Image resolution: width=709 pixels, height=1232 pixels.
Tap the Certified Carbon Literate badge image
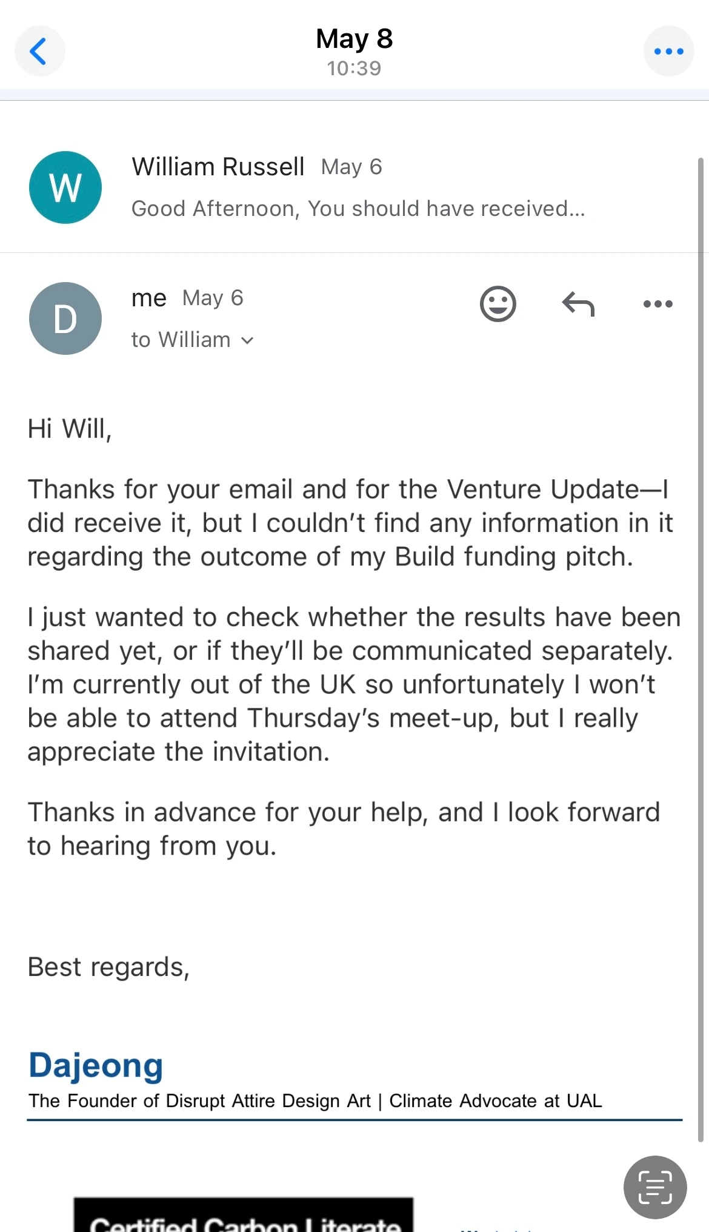[244, 1216]
